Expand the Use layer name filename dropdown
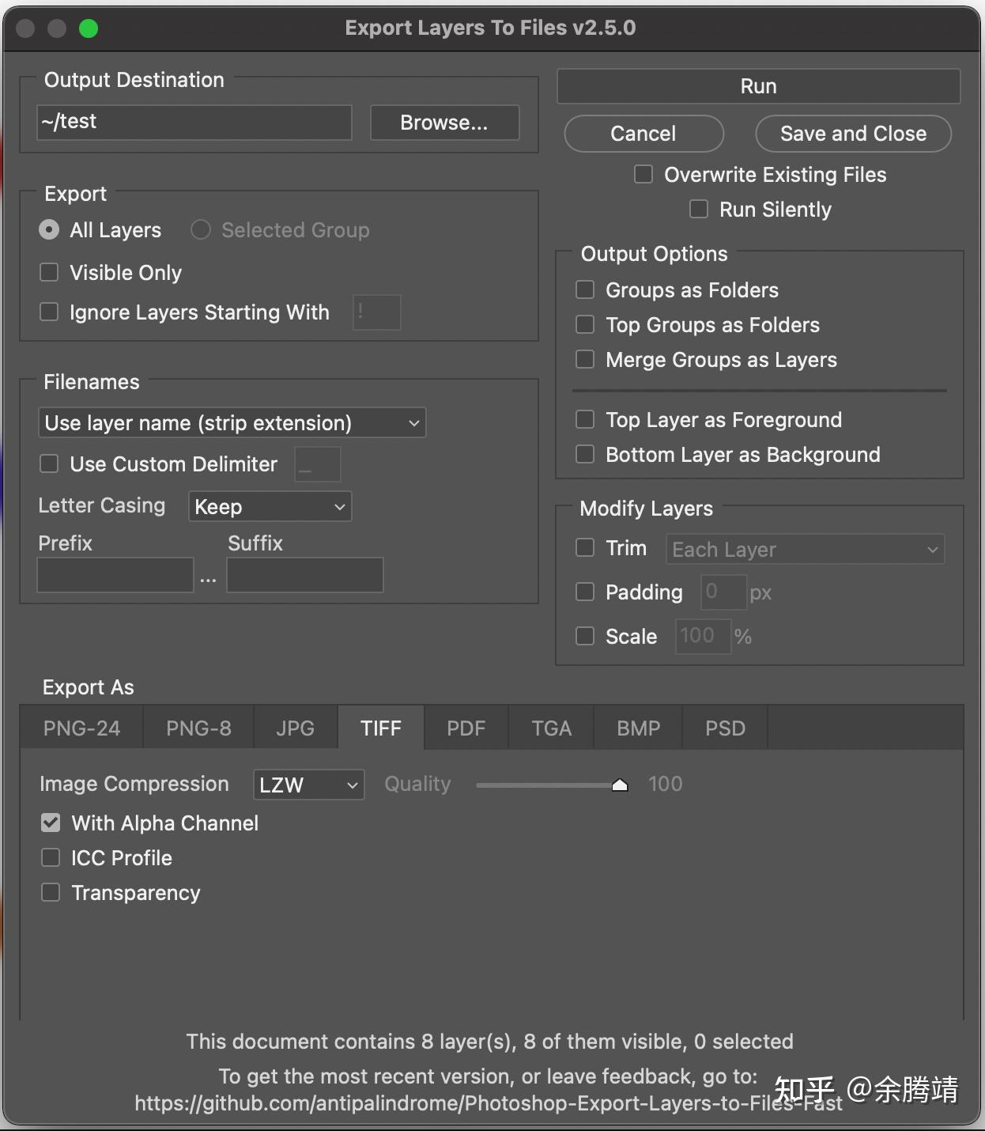 coord(232,422)
